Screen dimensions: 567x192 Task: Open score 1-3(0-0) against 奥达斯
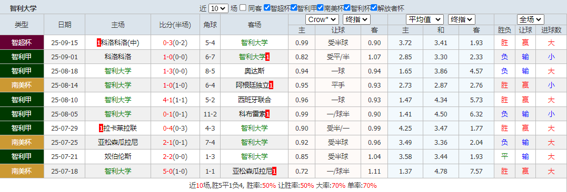click(175, 71)
